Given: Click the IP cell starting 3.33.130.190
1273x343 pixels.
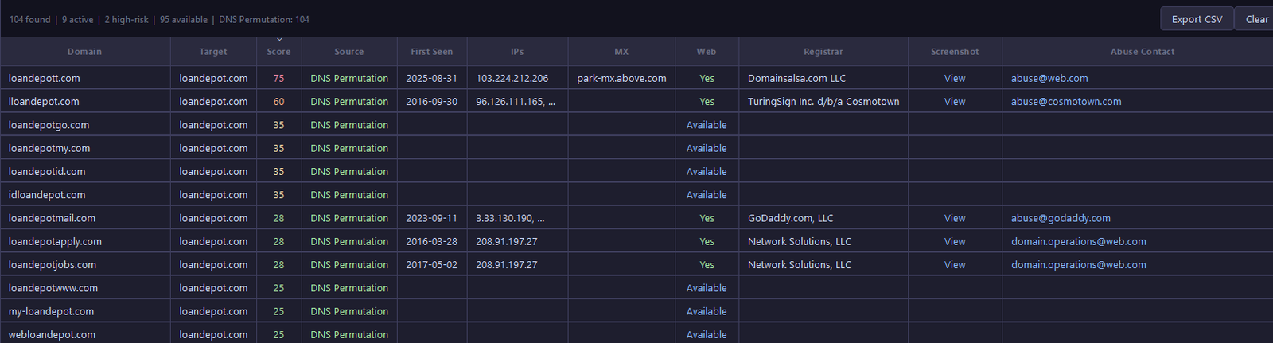Looking at the screenshot, I should click(517, 218).
